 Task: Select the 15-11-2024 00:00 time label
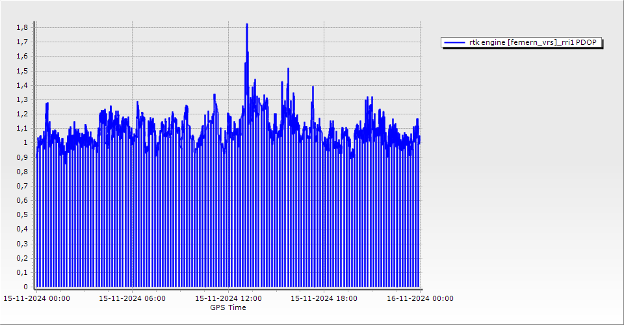point(37,298)
